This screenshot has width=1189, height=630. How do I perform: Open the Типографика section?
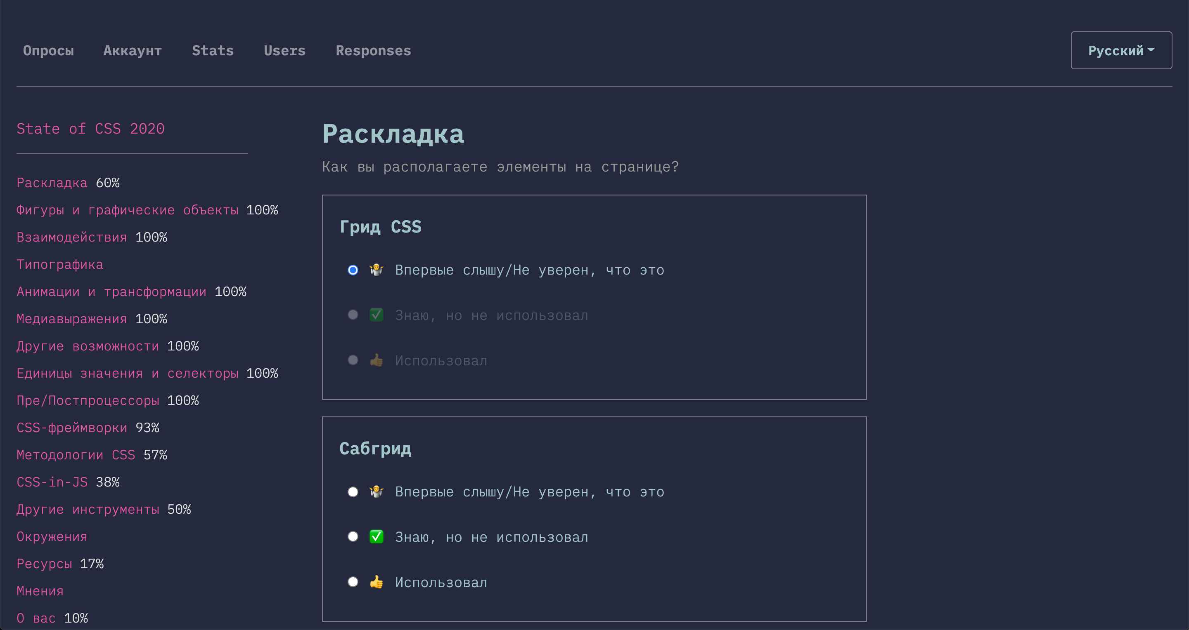point(59,264)
